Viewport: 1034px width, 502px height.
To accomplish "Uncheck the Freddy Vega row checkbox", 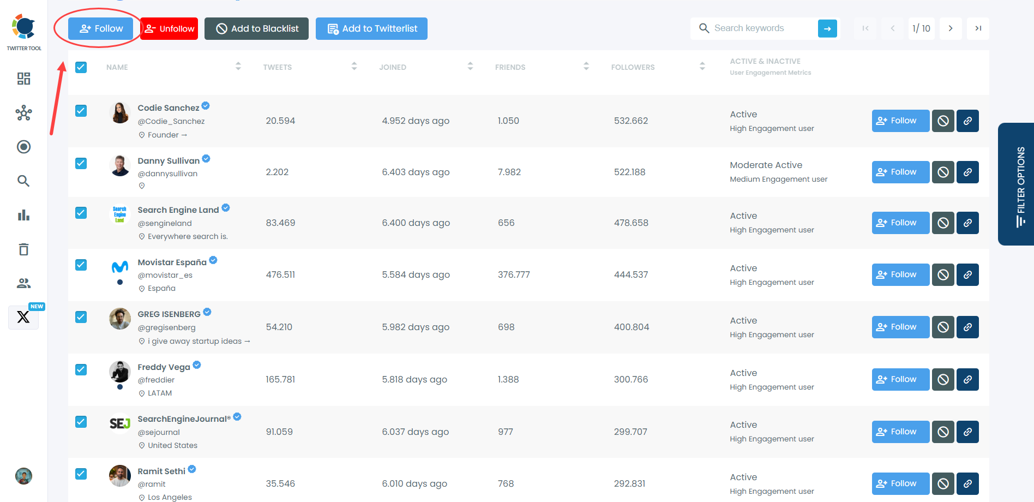I will tap(81, 369).
